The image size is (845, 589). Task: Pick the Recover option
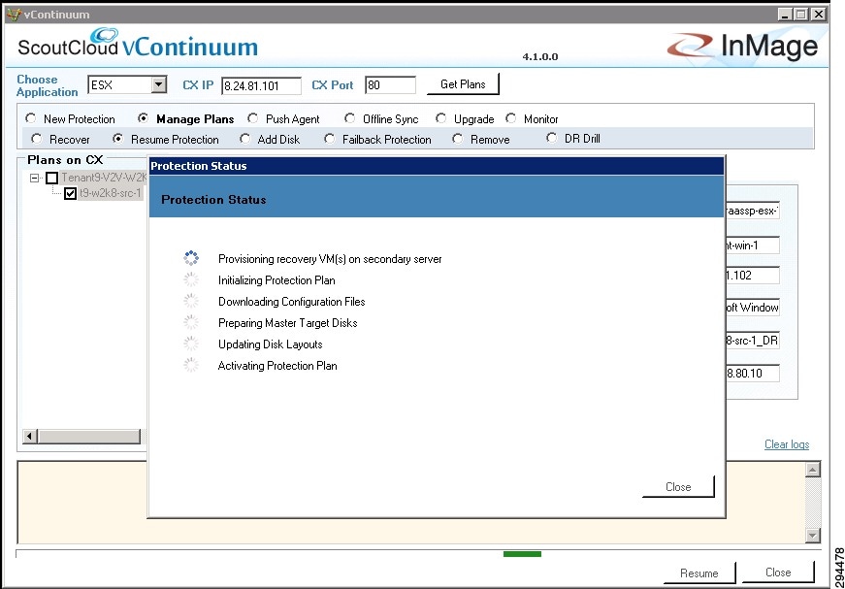click(36, 139)
